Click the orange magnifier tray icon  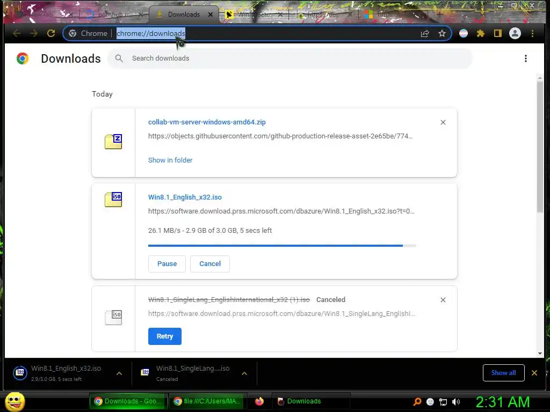pos(417,401)
